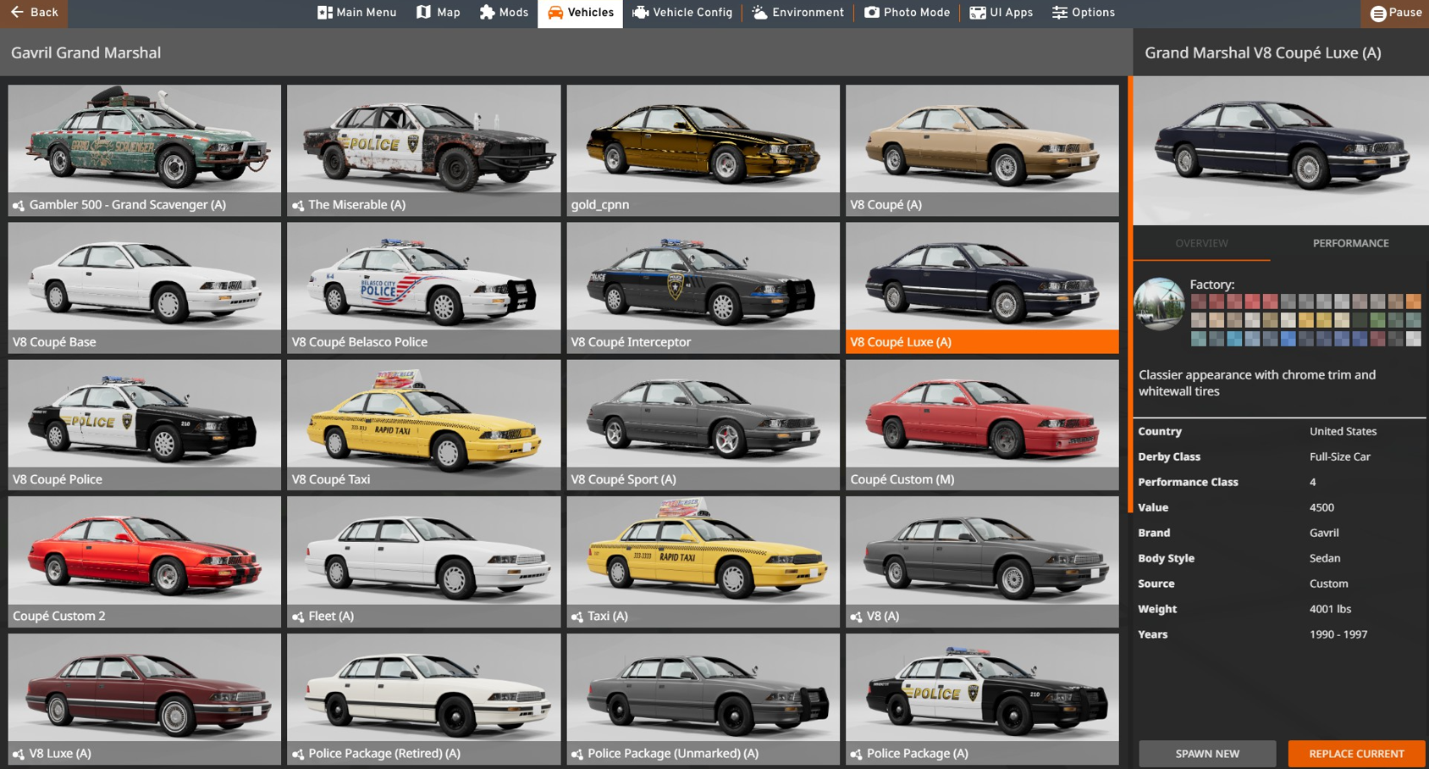Click the Back arrow icon
1429x769 pixels.
pos(17,13)
